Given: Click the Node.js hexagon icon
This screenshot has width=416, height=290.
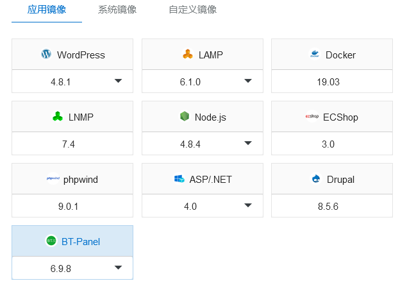Looking at the screenshot, I should click(x=184, y=117).
